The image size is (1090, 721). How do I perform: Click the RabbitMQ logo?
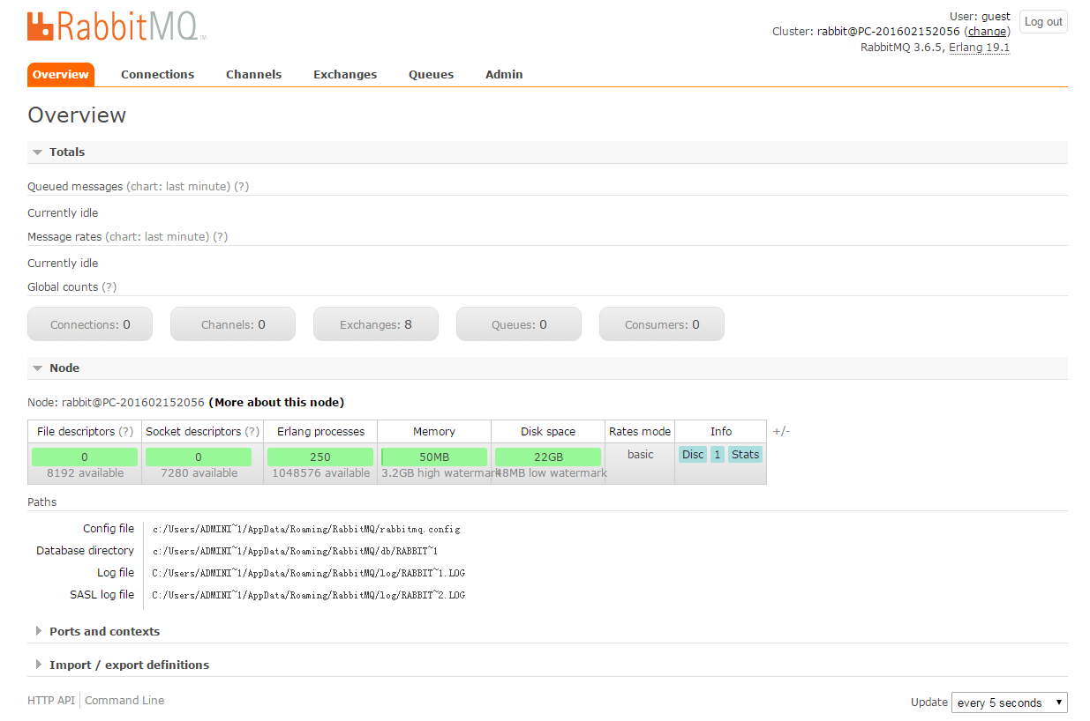[115, 26]
